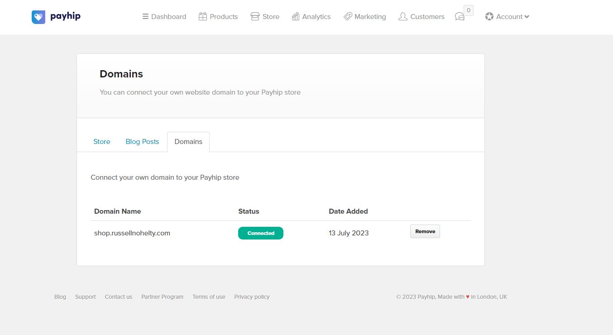Click the Dashboard hamburger icon
Image resolution: width=613 pixels, height=335 pixels.
tap(145, 17)
